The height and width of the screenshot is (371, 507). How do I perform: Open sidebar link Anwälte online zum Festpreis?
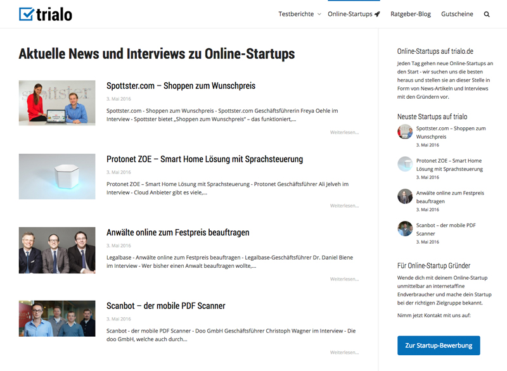pyautogui.click(x=450, y=197)
